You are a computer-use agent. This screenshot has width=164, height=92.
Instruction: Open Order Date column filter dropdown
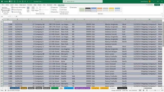[x=22, y=22]
